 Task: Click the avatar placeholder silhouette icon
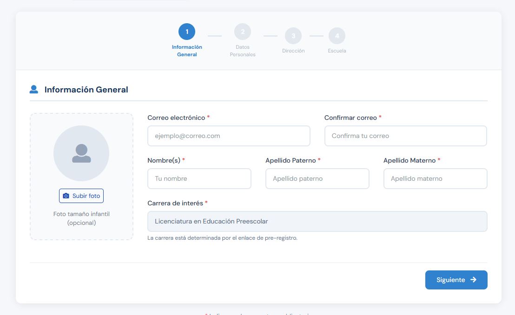[x=81, y=153]
